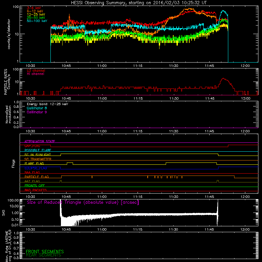262x262 pixels.
Task: Click the FRONTS_OFF flag label
Action: click(35, 185)
